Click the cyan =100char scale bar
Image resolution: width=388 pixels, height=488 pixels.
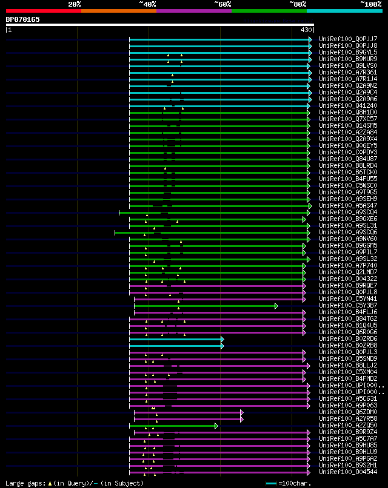pyautogui.click(x=271, y=484)
